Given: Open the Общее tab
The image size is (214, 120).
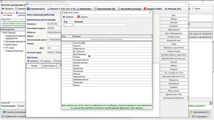Looking at the screenshot, I should coord(174,19).
